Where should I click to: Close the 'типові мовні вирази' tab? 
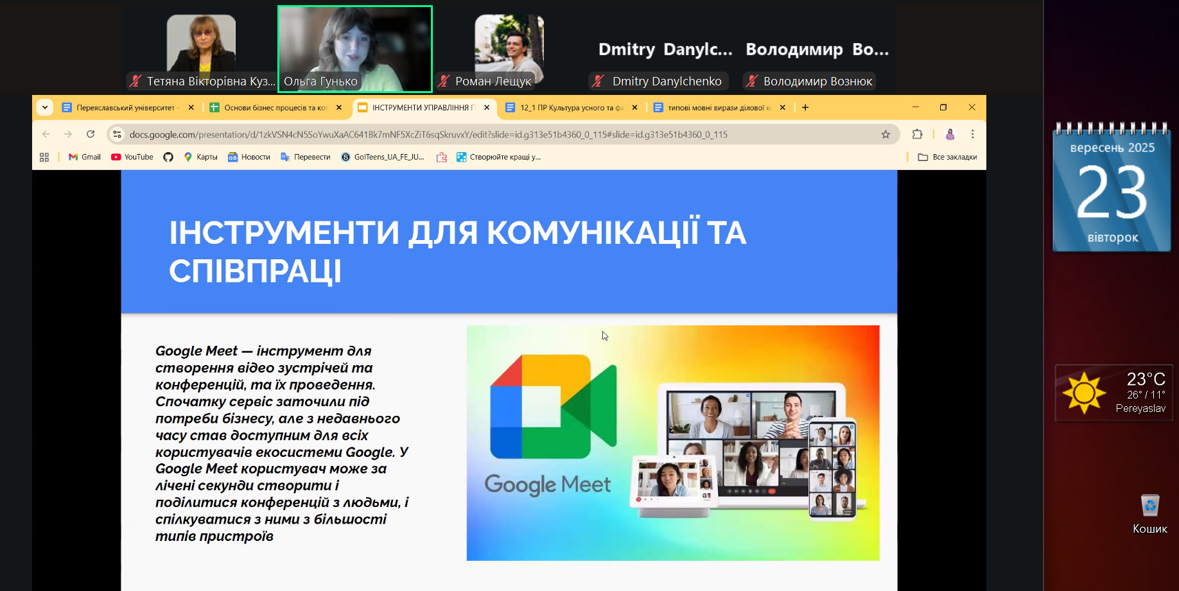coord(782,108)
